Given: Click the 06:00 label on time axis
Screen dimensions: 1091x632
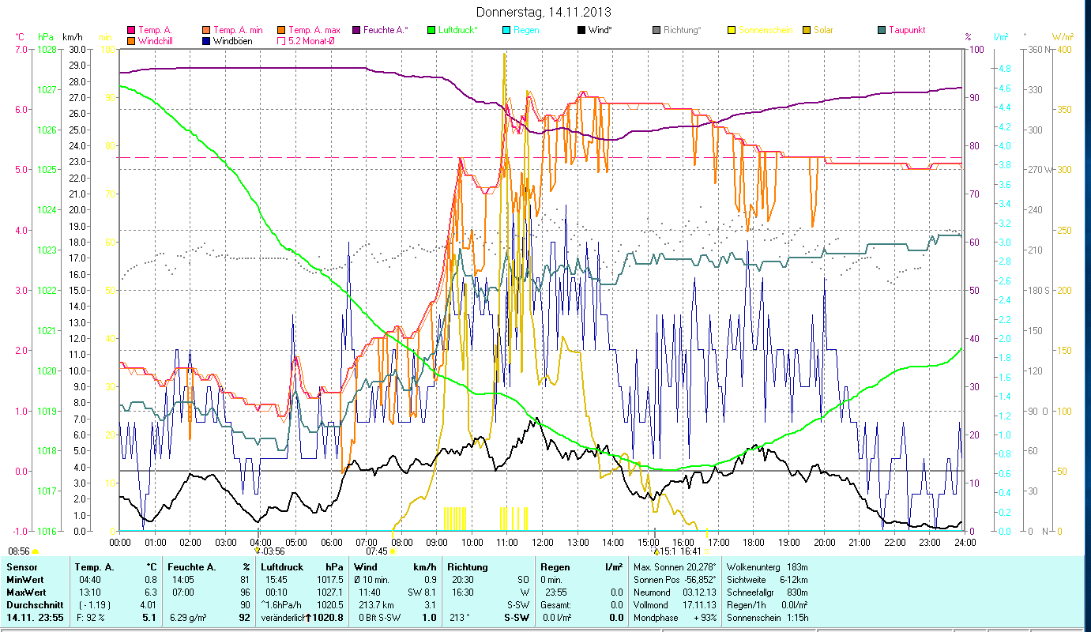Looking at the screenshot, I should pyautogui.click(x=331, y=542).
